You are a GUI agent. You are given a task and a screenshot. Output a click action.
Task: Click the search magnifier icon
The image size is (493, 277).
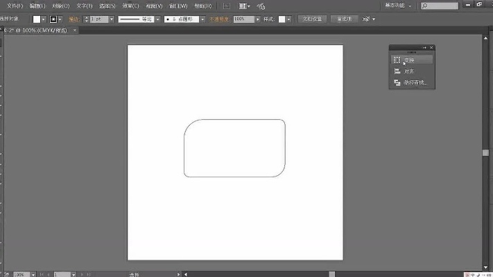click(x=425, y=6)
